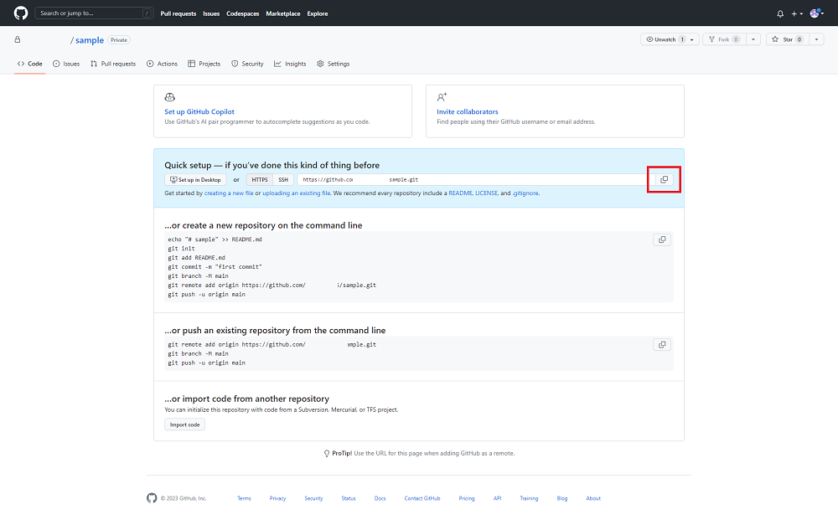Screen dimensions: 838x525
Task: Click the Copilot icon in setup card
Action: coord(170,97)
